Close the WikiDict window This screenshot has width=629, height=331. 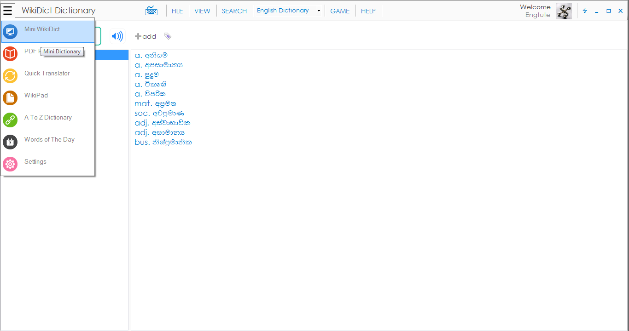click(x=621, y=11)
